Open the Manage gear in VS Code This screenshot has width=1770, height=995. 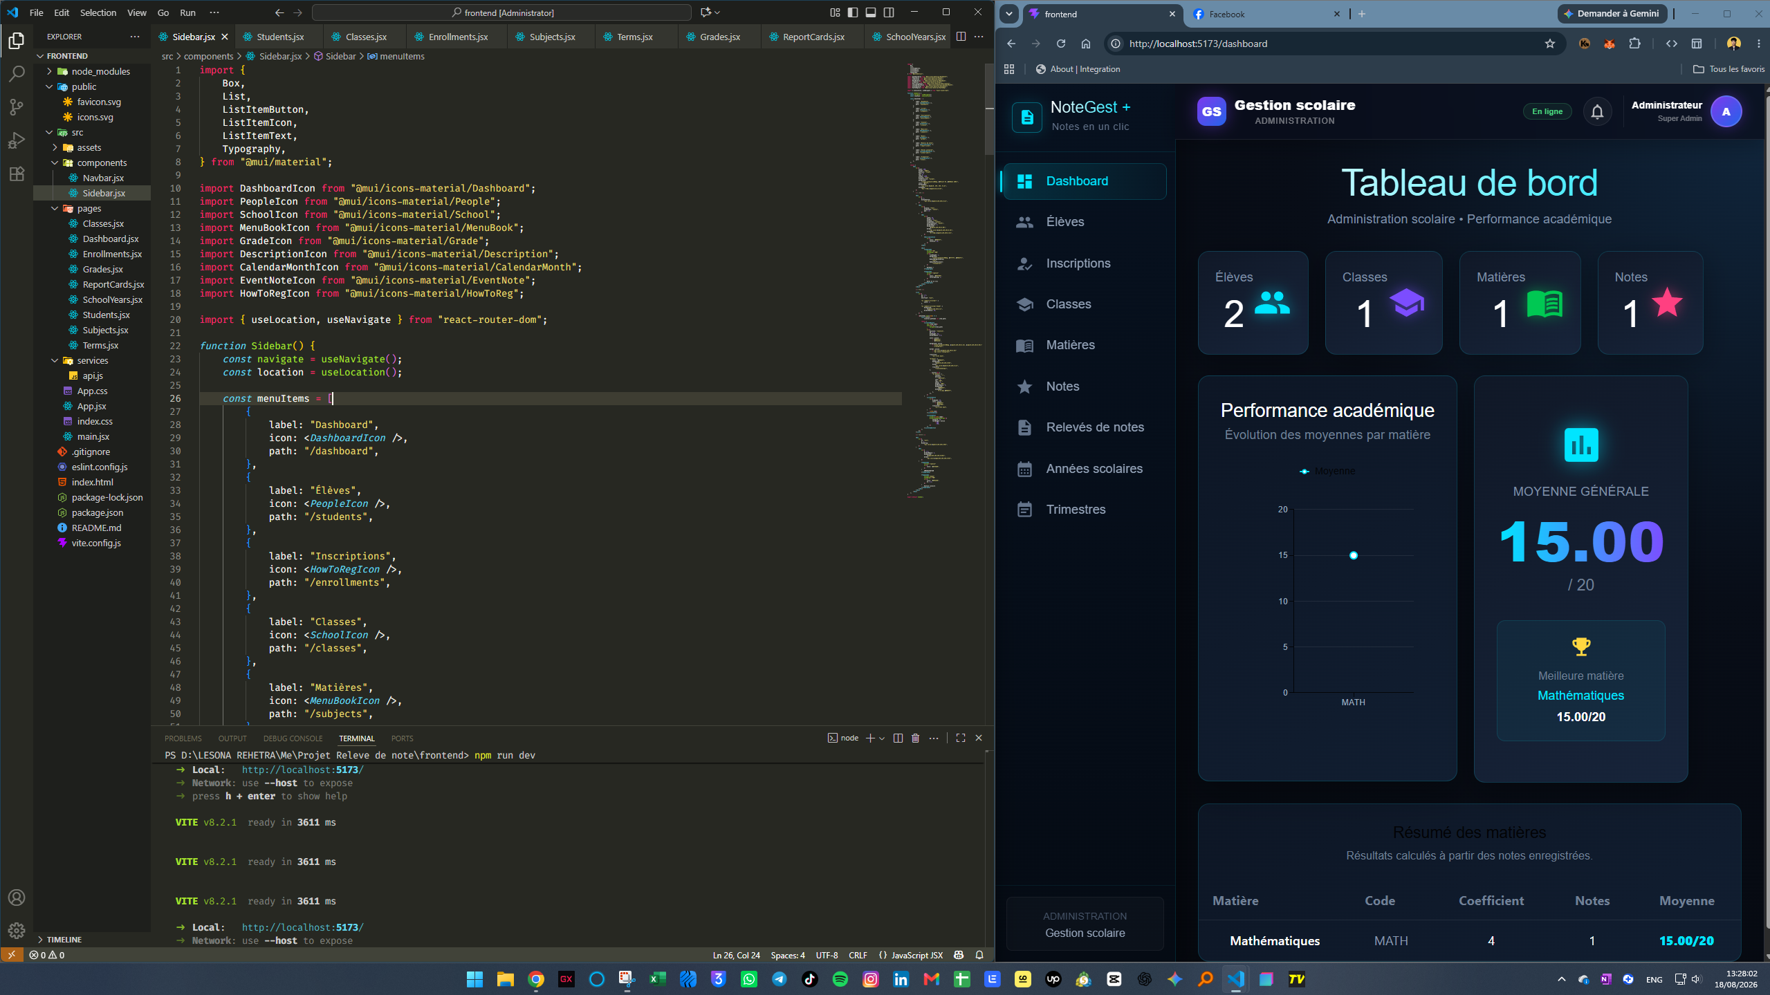(x=17, y=930)
